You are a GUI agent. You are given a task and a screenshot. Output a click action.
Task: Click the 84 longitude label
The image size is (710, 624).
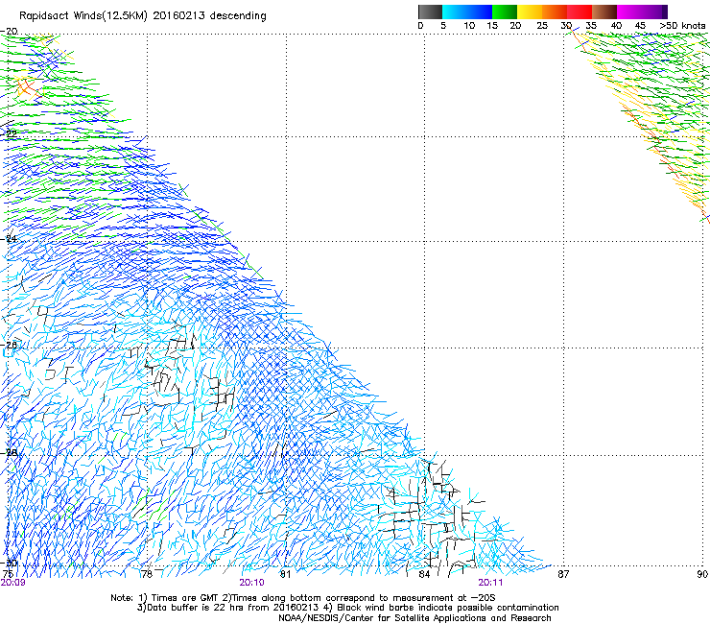(424, 574)
